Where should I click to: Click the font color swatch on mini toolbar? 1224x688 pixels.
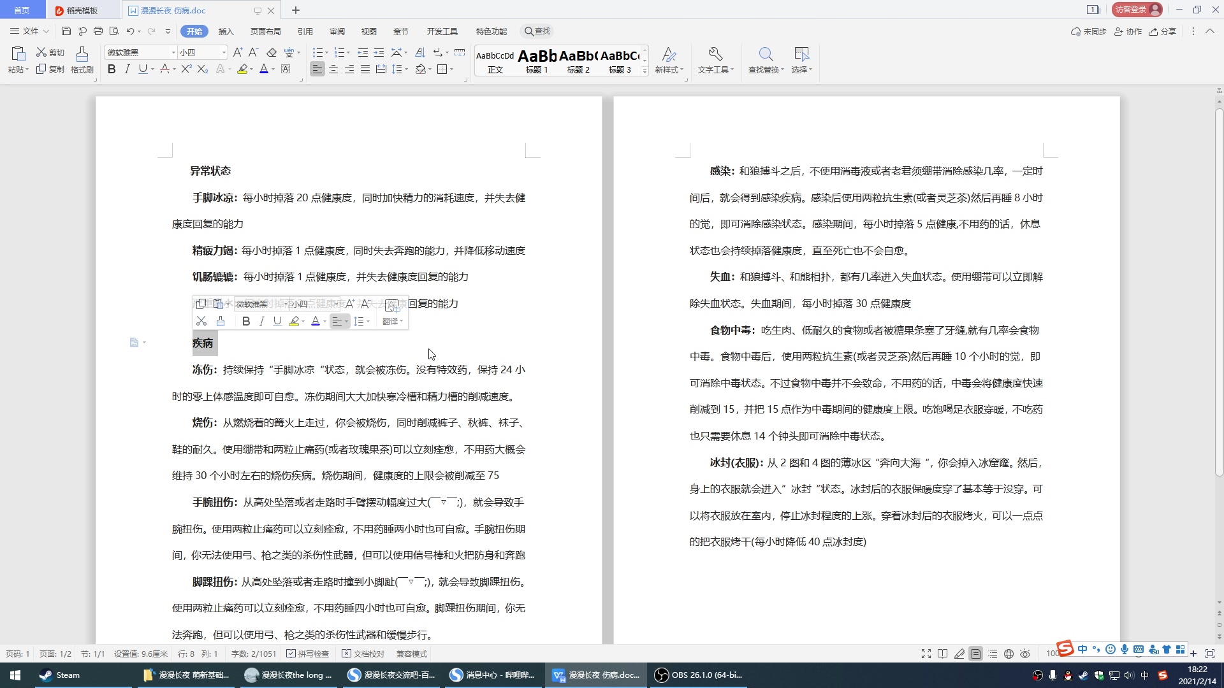316,321
